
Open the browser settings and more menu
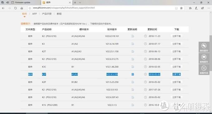click(209, 8)
